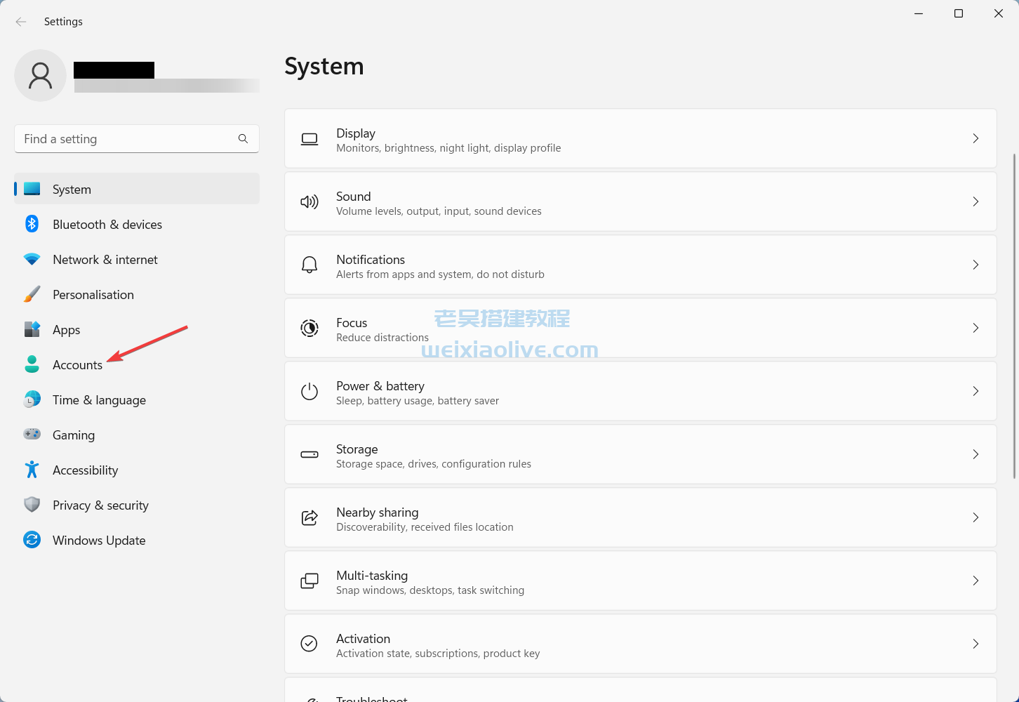The image size is (1019, 702).
Task: Select Gaming label in sidebar
Action: click(74, 435)
